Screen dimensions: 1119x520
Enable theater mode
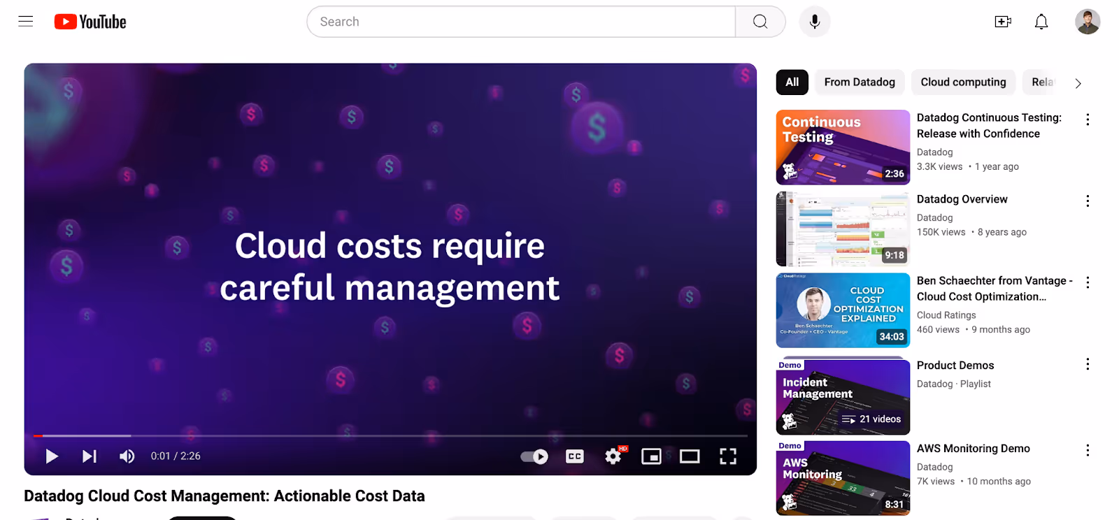[690, 456]
